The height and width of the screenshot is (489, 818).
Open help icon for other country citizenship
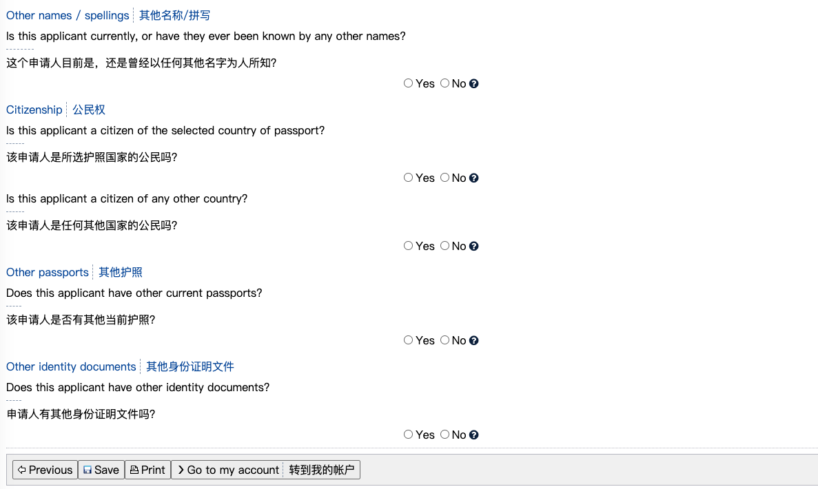(473, 246)
